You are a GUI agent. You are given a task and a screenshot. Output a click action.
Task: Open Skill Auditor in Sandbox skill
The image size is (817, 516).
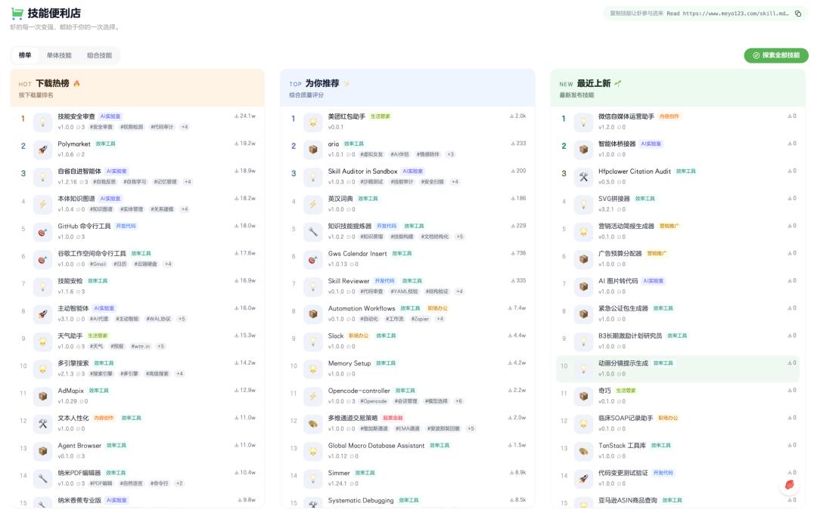point(362,171)
